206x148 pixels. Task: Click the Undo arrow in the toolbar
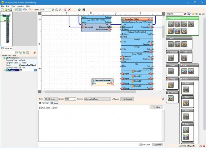pyautogui.click(x=25, y=10)
